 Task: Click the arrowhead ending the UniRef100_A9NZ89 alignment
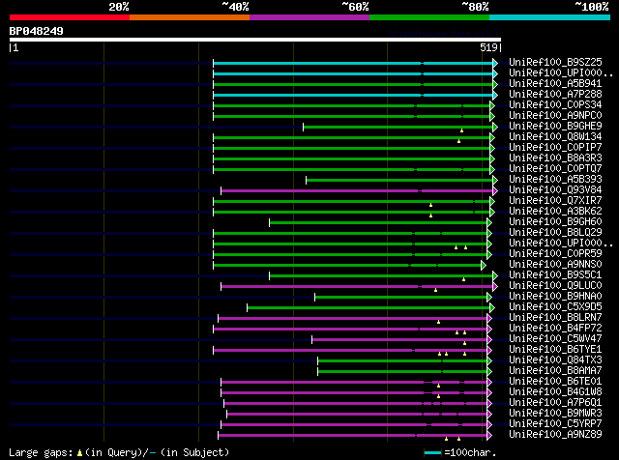coord(489,436)
